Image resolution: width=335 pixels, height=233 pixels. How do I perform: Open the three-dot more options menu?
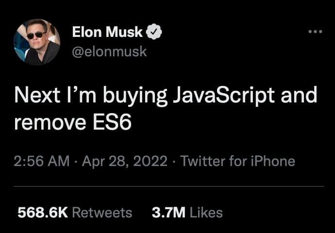[x=315, y=32]
